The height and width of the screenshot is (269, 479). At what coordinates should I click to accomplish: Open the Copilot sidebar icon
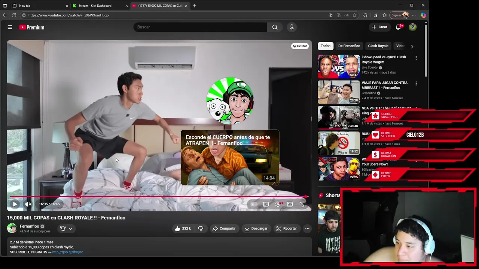coord(423,15)
